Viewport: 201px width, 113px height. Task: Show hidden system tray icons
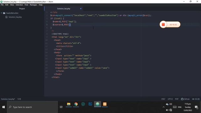point(164,107)
